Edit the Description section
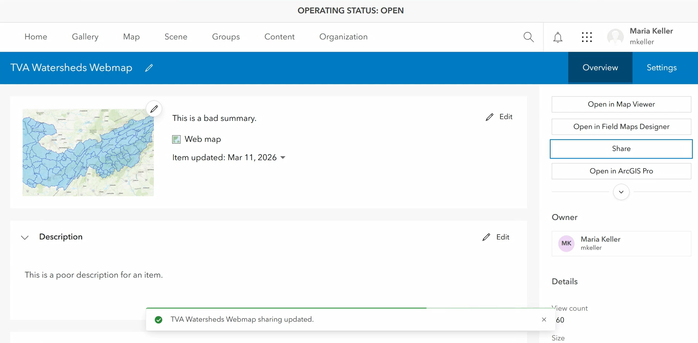The height and width of the screenshot is (343, 698). pos(496,237)
